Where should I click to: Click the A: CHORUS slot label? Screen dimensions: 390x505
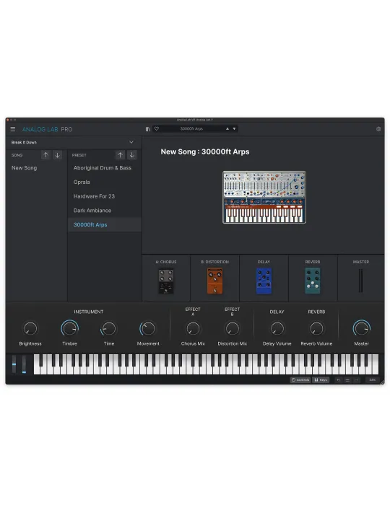166,262
